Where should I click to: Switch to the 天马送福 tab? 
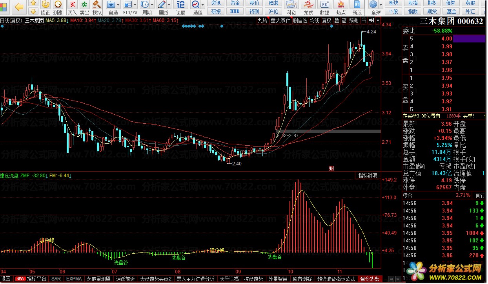[x=229, y=279]
